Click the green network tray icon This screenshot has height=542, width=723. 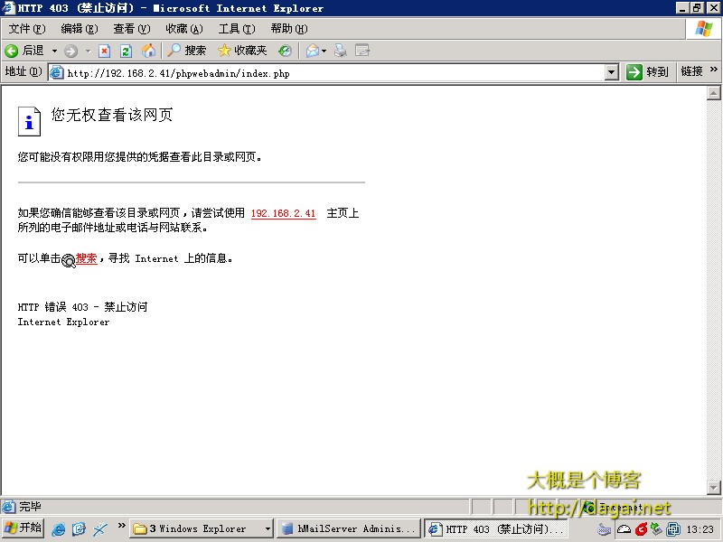657,529
